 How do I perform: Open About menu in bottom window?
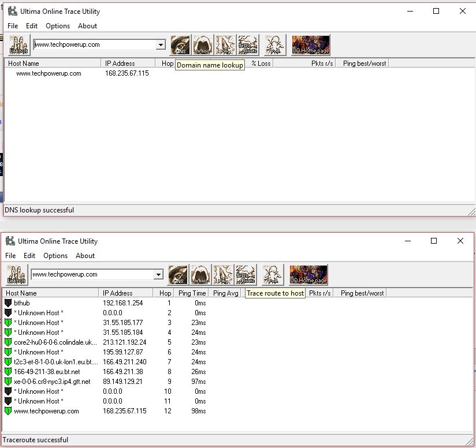point(85,256)
